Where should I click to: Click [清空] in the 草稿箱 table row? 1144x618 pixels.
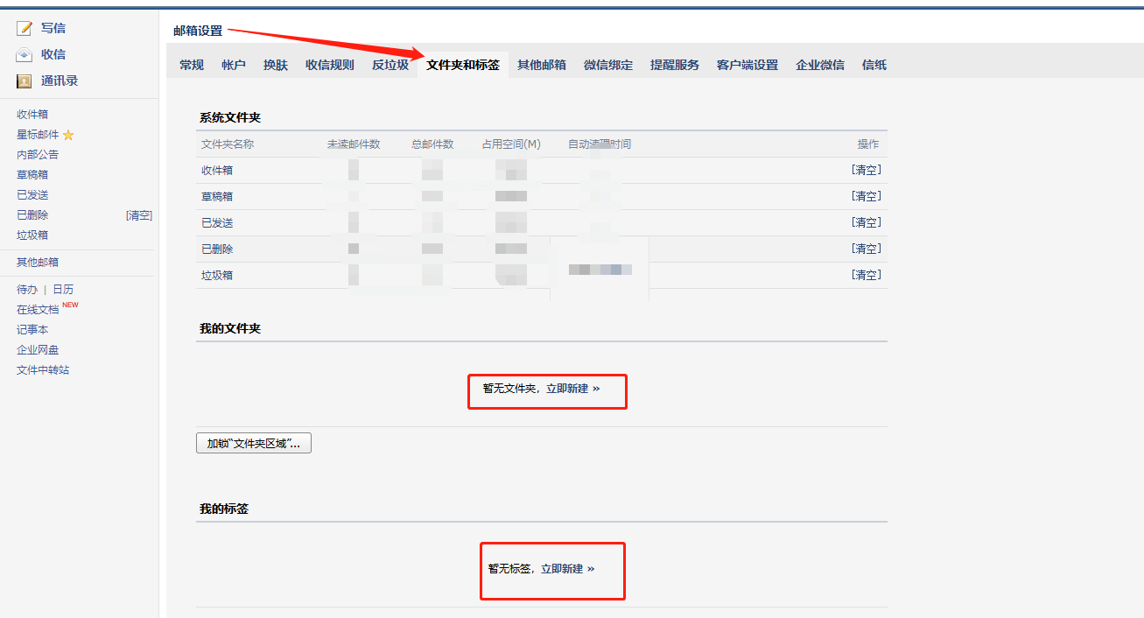coord(867,197)
